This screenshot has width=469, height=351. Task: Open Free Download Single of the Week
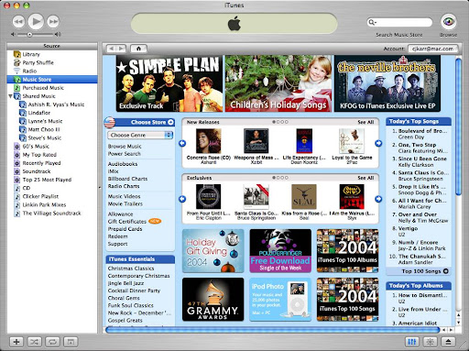[280, 251]
